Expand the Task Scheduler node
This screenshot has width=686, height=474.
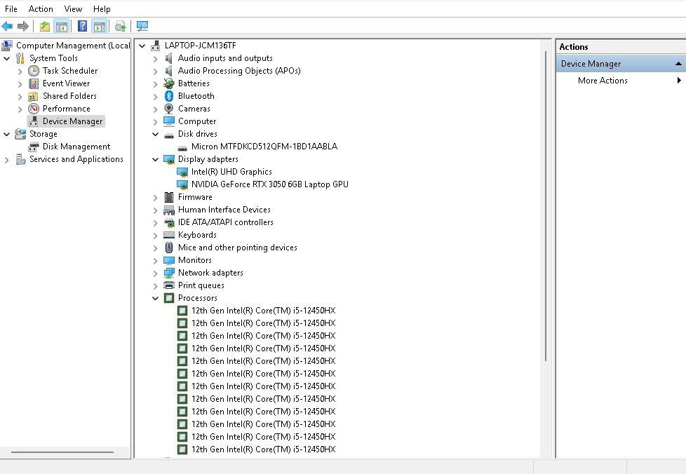coord(20,72)
